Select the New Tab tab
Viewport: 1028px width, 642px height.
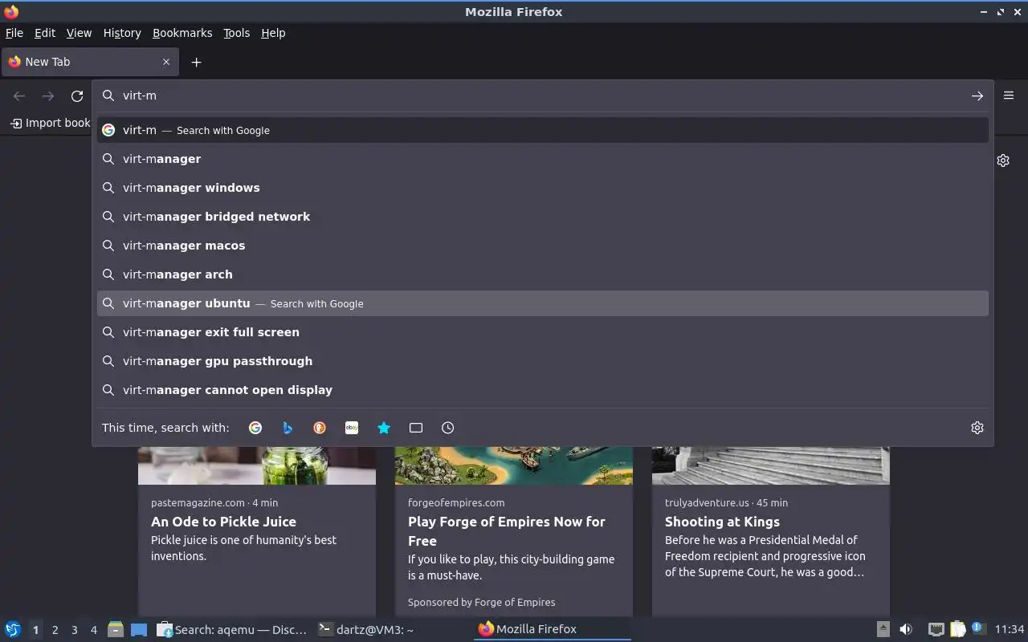coord(90,62)
